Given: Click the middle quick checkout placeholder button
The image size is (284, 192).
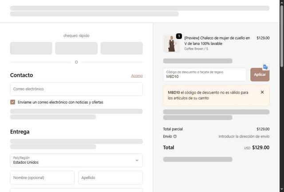Looking at the screenshot, I should pos(76,48).
